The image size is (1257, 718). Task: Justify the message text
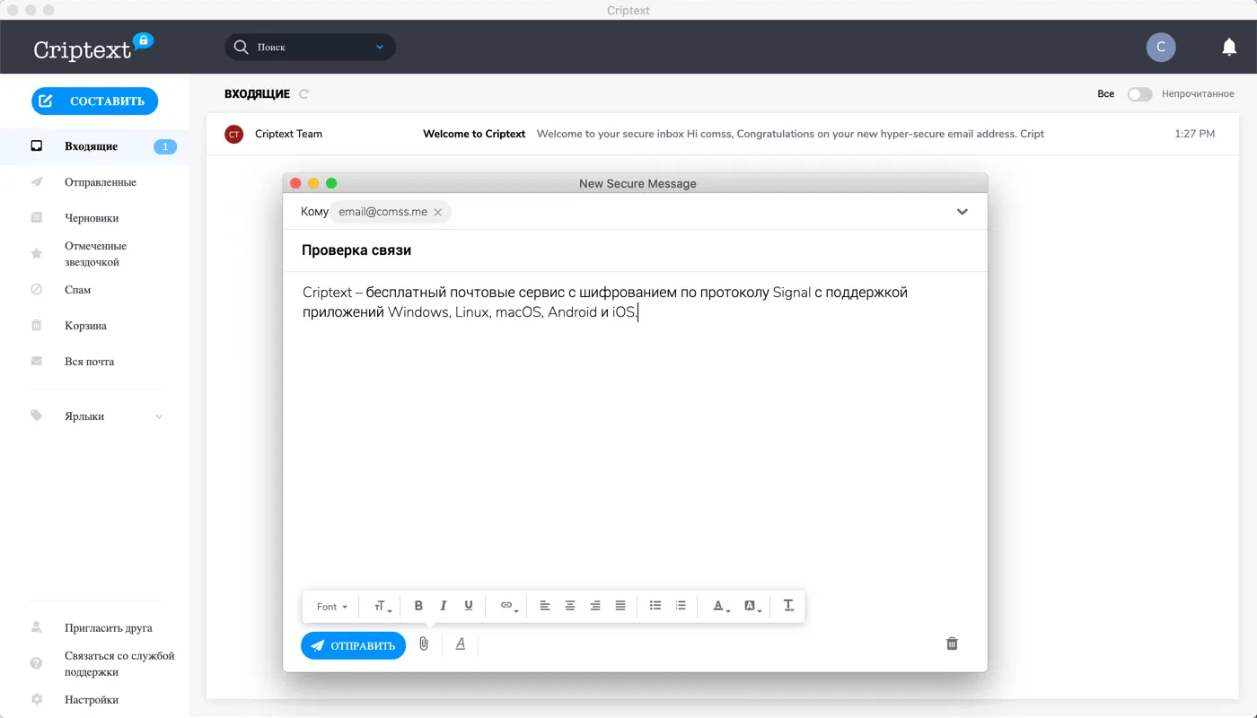620,606
